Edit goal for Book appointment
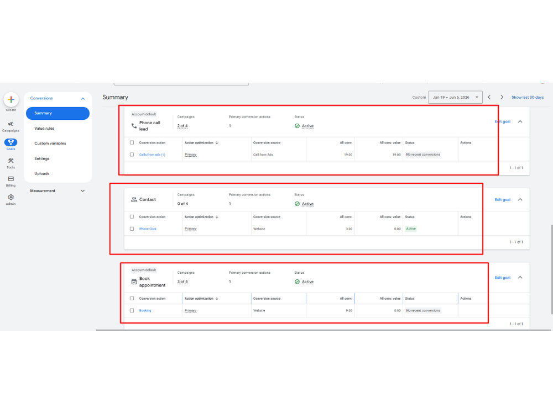The image size is (553, 414). tap(503, 278)
